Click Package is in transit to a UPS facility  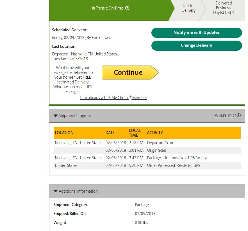click(x=177, y=158)
